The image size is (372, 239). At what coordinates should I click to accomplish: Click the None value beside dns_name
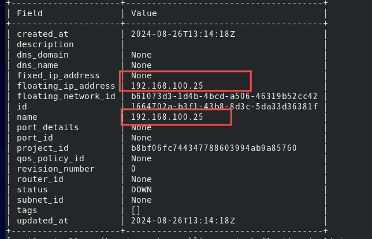pyautogui.click(x=142, y=65)
